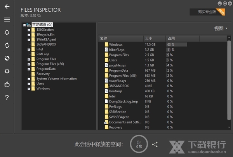Click the 408 KB size cell
Image resolution: width=233 pixels, height=157 pixels.
pyautogui.click(x=150, y=91)
